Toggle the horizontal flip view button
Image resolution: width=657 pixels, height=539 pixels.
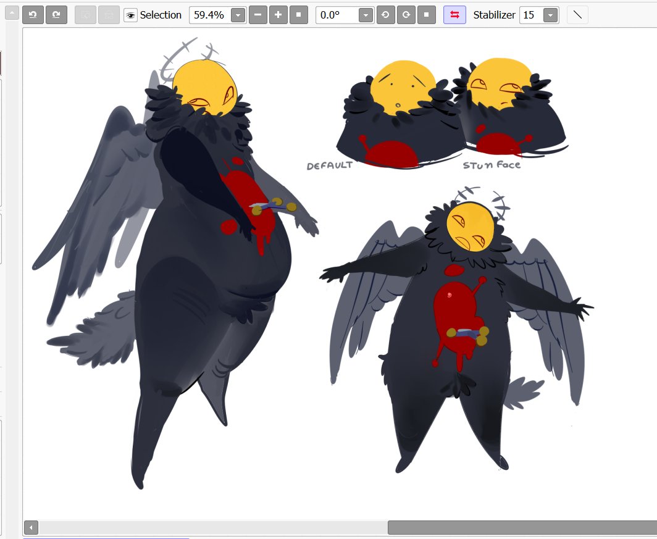pyautogui.click(x=454, y=15)
